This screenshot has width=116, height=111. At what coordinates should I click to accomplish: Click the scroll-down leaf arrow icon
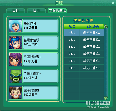[x=106, y=98]
